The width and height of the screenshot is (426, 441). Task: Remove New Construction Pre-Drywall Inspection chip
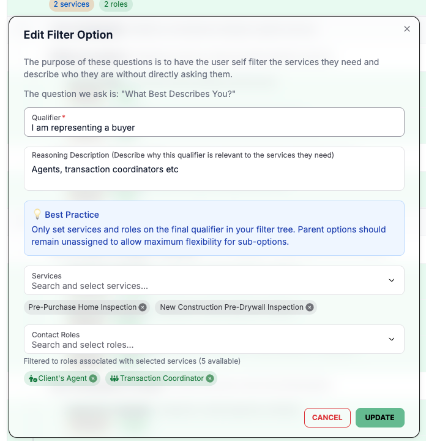tap(310, 307)
